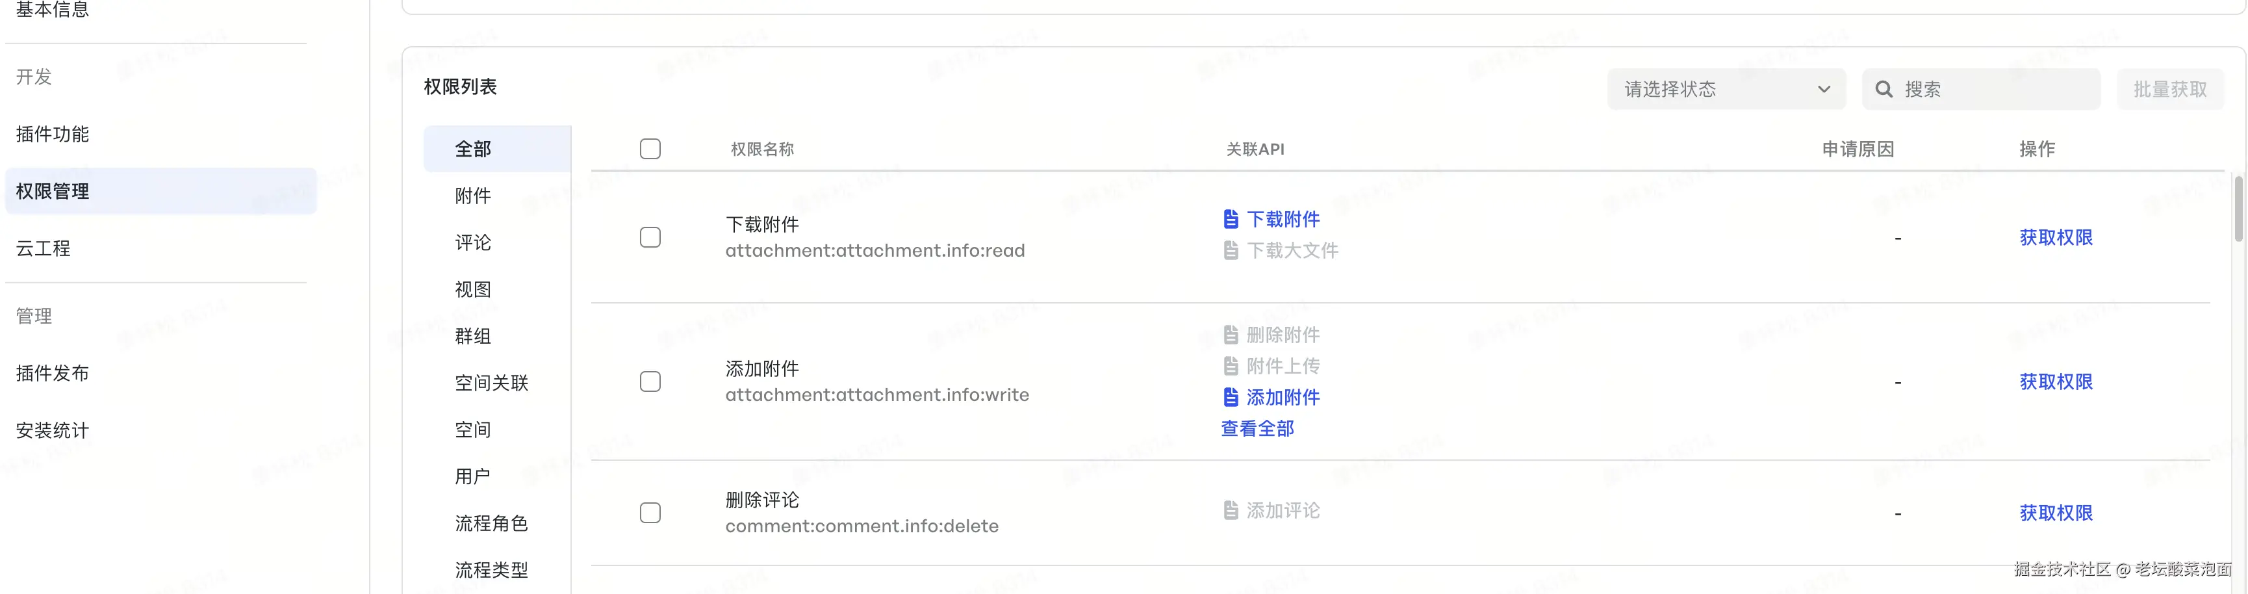The image size is (2248, 594).
Task: Switch to the 评论 category tab
Action: (x=473, y=243)
